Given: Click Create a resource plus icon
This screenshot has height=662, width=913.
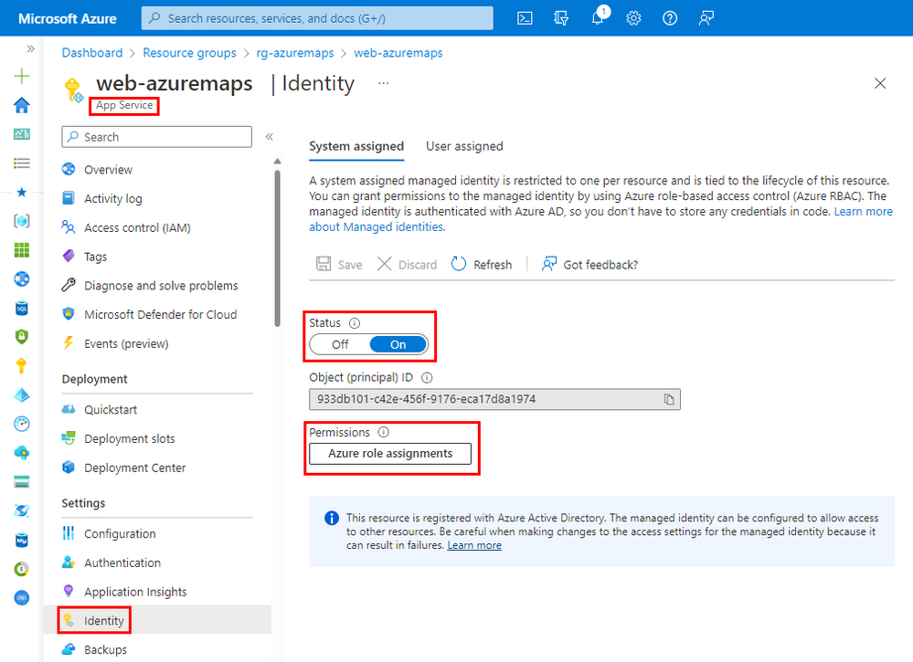Looking at the screenshot, I should coord(22,76).
